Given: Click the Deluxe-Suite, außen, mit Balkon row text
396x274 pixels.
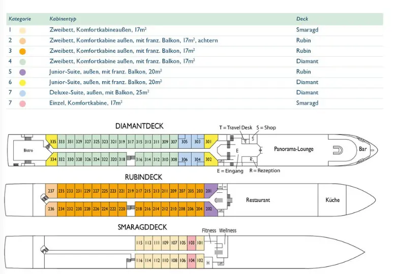Looking at the screenshot, I should point(99,92).
